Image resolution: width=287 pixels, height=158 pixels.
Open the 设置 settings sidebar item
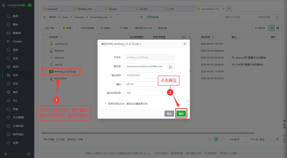point(16,143)
